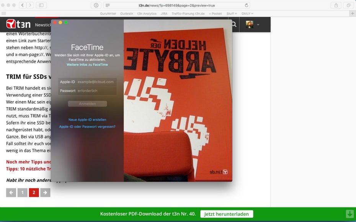Select page 2 in pagination
356x222 pixels.
pos(34,193)
